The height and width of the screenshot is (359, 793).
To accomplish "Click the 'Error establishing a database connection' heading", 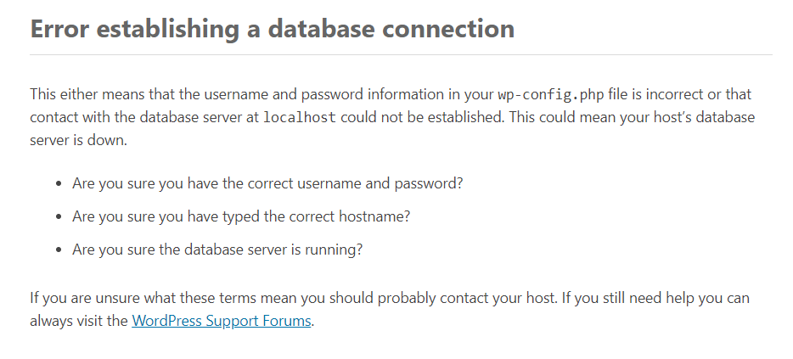I will [272, 29].
